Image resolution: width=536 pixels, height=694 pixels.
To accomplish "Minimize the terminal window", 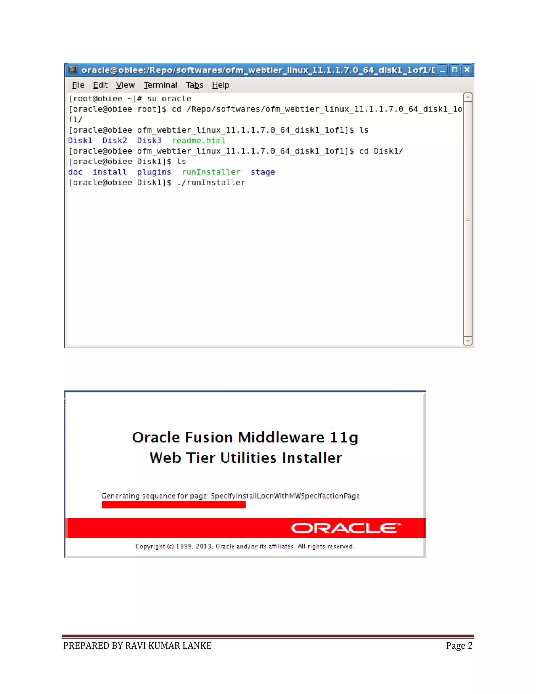I will (x=442, y=70).
